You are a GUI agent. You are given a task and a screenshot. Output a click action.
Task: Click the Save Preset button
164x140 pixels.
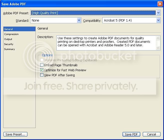tap(15, 134)
